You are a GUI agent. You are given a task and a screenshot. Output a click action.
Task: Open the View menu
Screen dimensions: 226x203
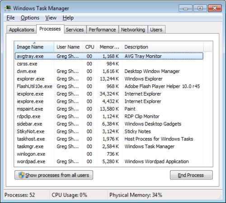[x=51, y=18]
